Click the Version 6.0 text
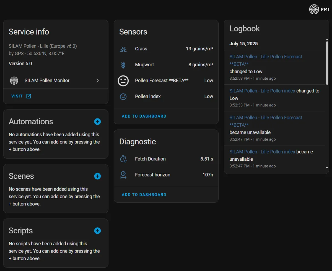Image resolution: width=332 pixels, height=271 pixels. [x=20, y=63]
